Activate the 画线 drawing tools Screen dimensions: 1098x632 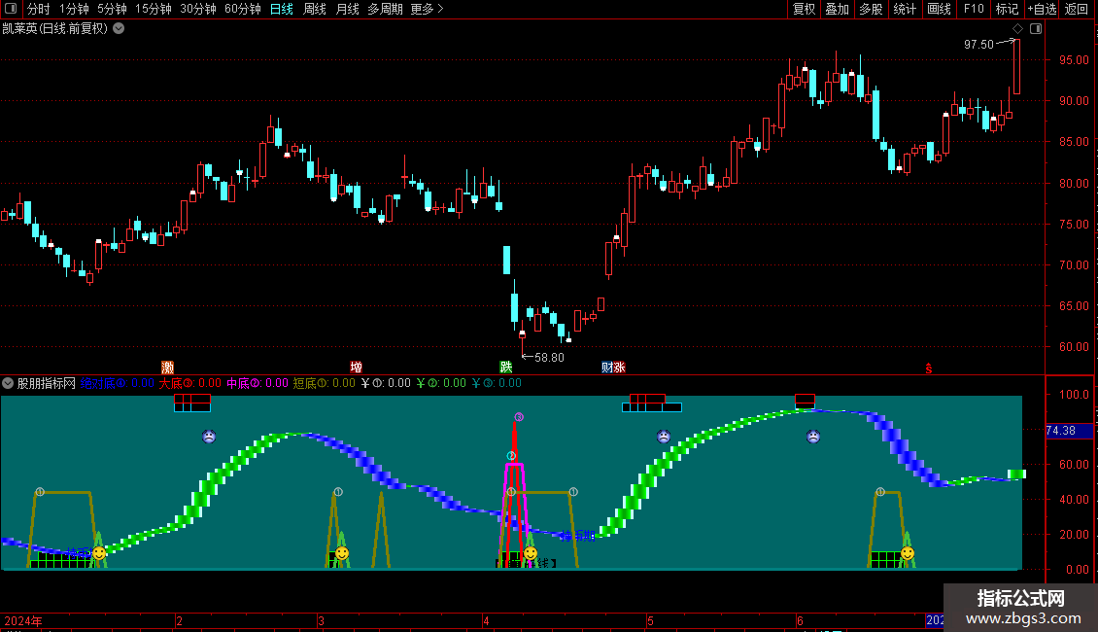tap(939, 9)
